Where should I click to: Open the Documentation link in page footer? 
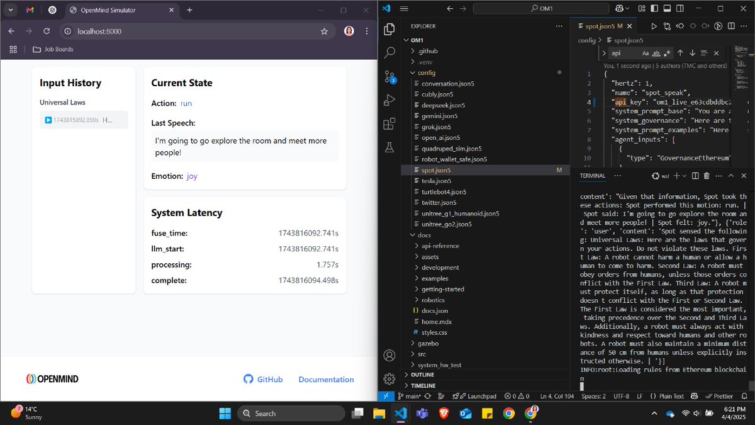(x=326, y=379)
